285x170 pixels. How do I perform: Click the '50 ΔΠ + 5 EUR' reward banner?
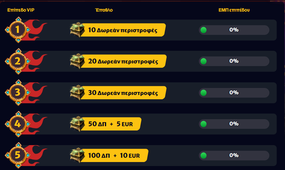point(110,124)
